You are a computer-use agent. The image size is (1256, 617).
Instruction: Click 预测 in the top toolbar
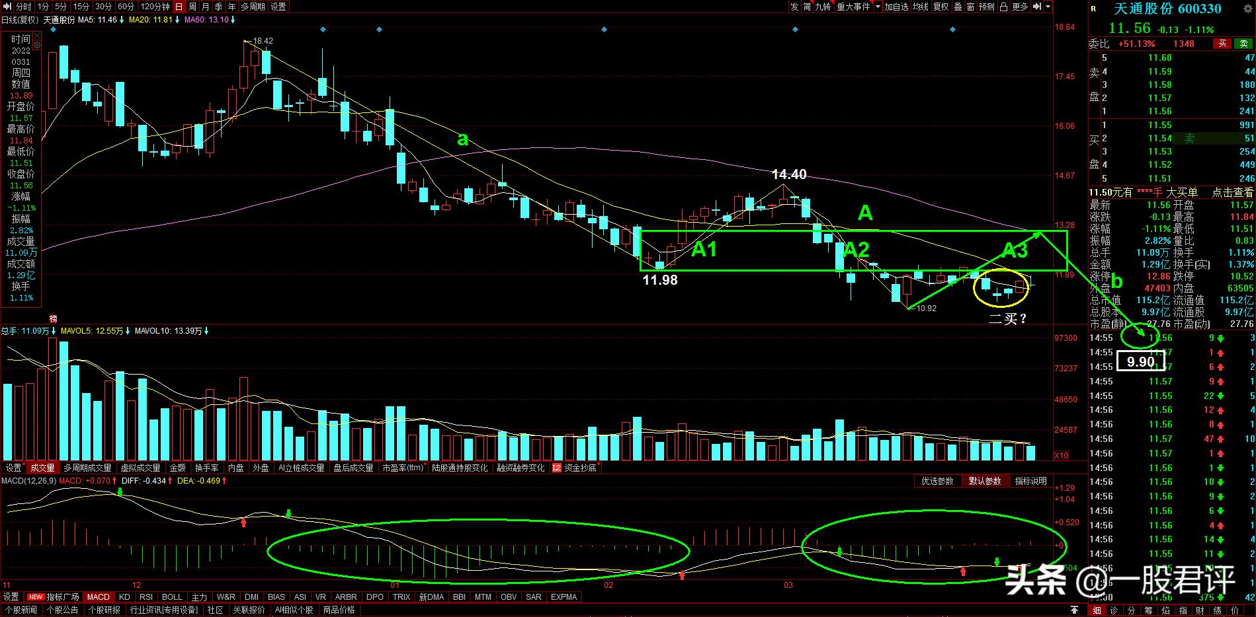[986, 7]
